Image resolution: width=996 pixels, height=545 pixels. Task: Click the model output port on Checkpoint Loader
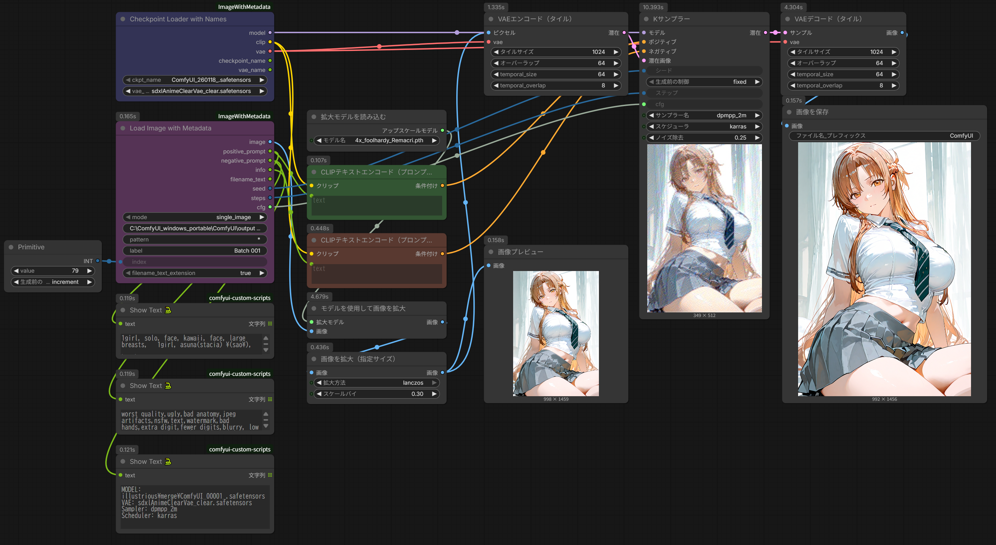270,33
